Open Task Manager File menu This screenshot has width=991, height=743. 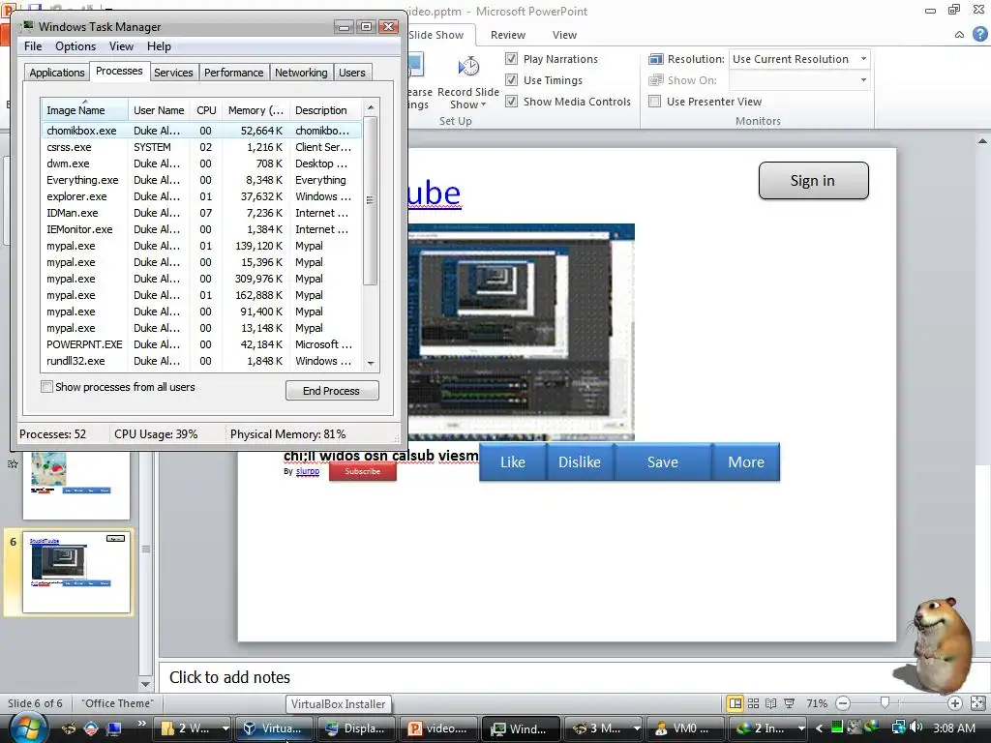(x=33, y=46)
